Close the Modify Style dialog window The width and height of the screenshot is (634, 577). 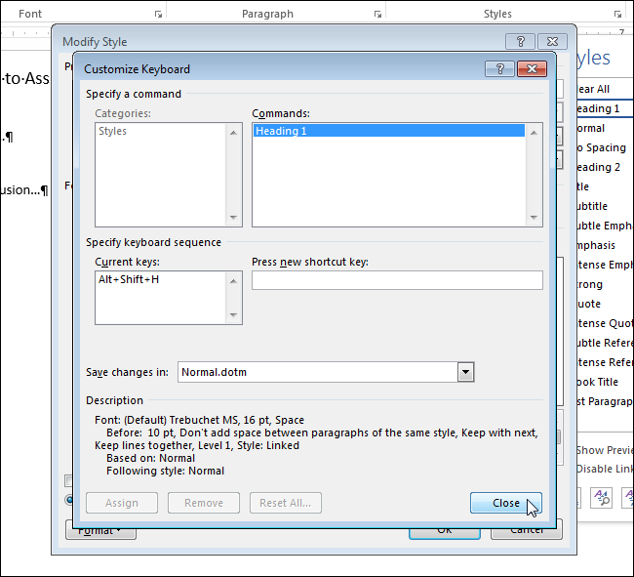552,41
